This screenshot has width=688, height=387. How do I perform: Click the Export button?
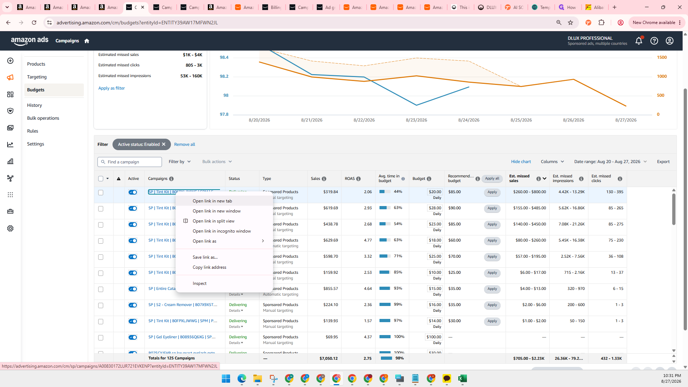pyautogui.click(x=663, y=162)
